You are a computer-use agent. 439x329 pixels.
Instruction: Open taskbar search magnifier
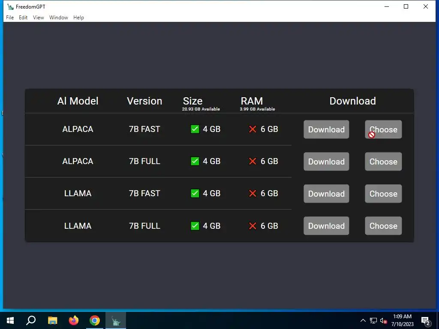pos(31,320)
